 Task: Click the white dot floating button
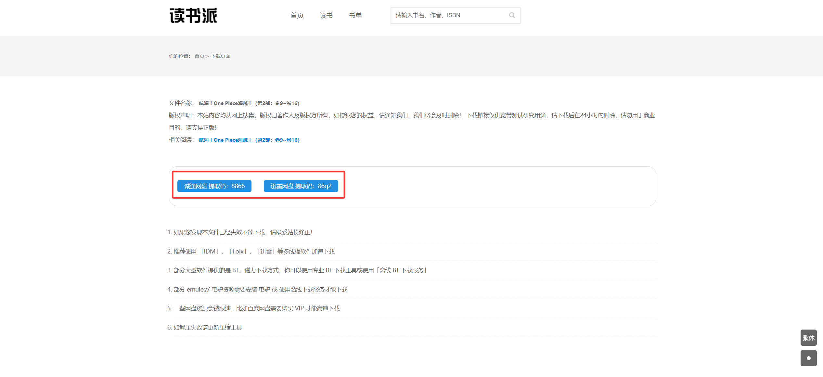[x=808, y=358]
